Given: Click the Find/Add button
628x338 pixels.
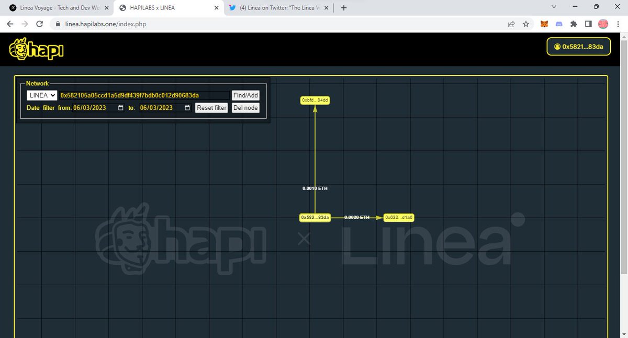Looking at the screenshot, I should (245, 95).
